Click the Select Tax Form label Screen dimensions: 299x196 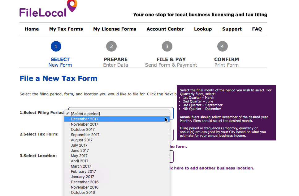click(x=39, y=134)
